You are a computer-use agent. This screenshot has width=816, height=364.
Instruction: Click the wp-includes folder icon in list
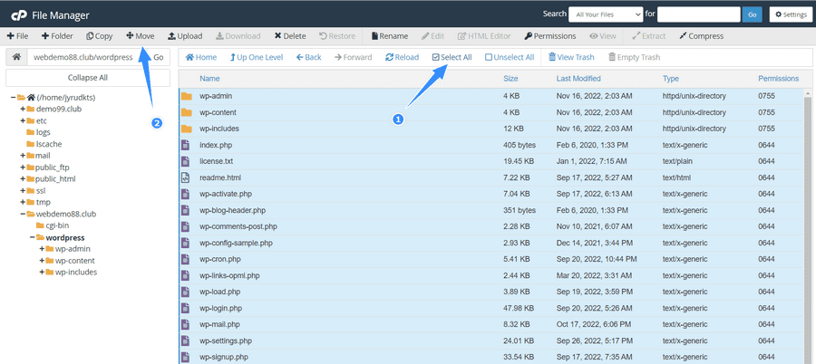pos(186,129)
